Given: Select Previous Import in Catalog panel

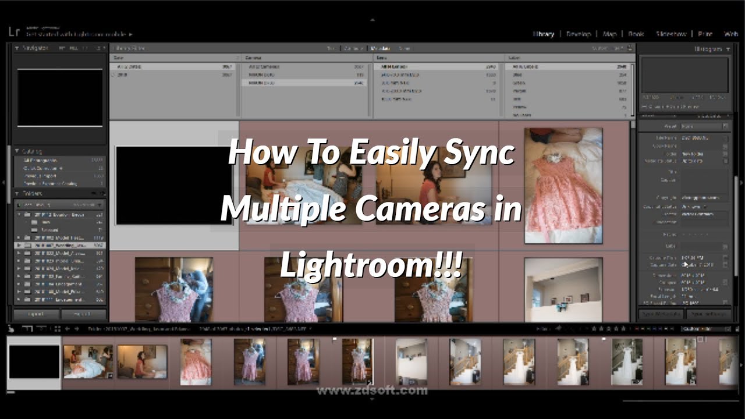Looking at the screenshot, I should [60, 176].
